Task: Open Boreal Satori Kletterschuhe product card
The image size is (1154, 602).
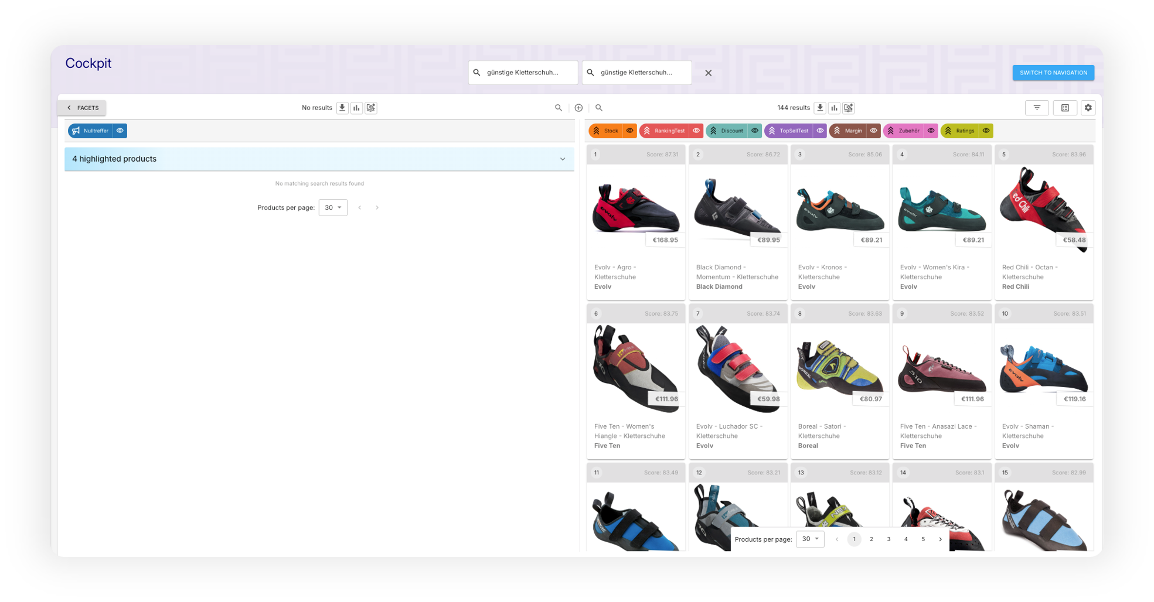Action: (x=840, y=382)
